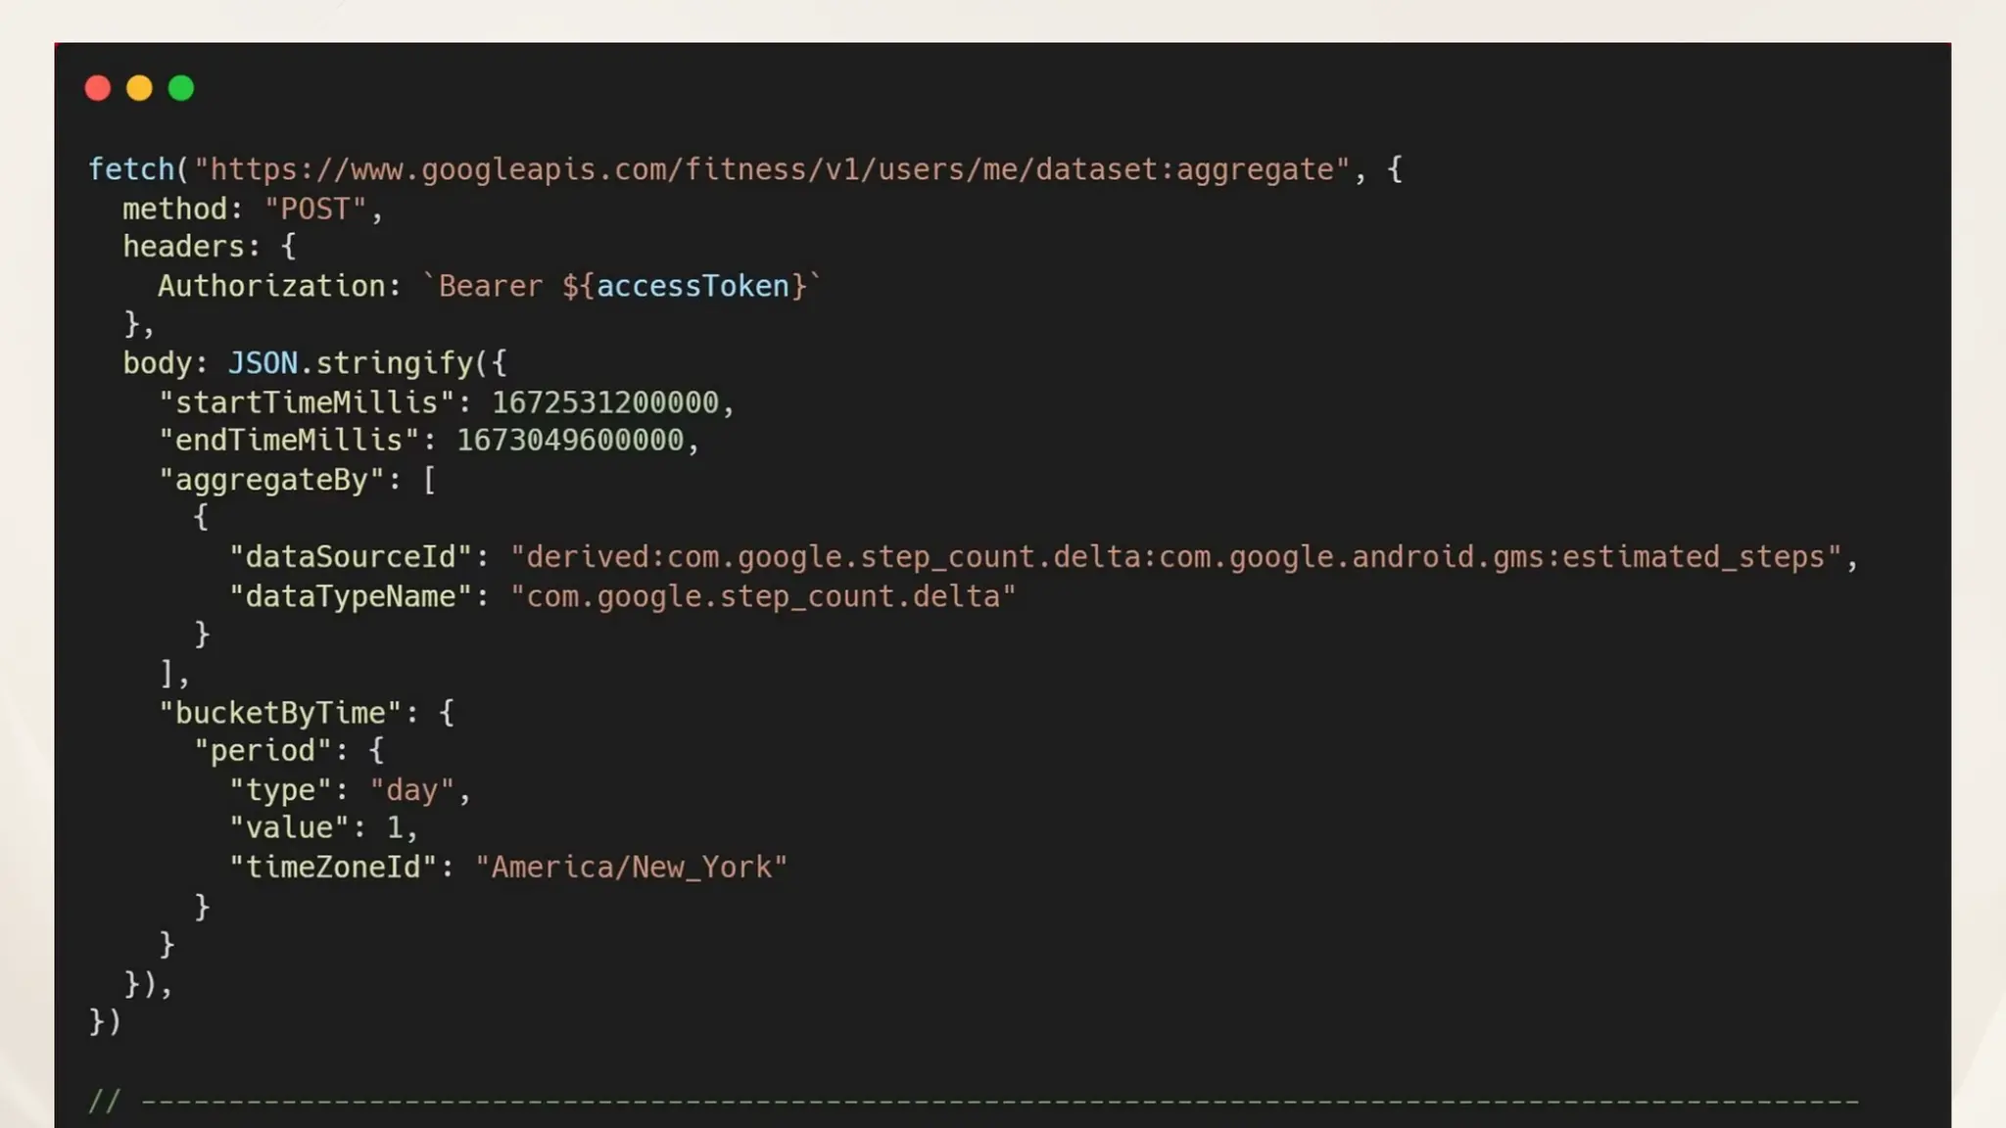2006x1128 pixels.
Task: Click the fetch function name
Action: click(x=130, y=169)
